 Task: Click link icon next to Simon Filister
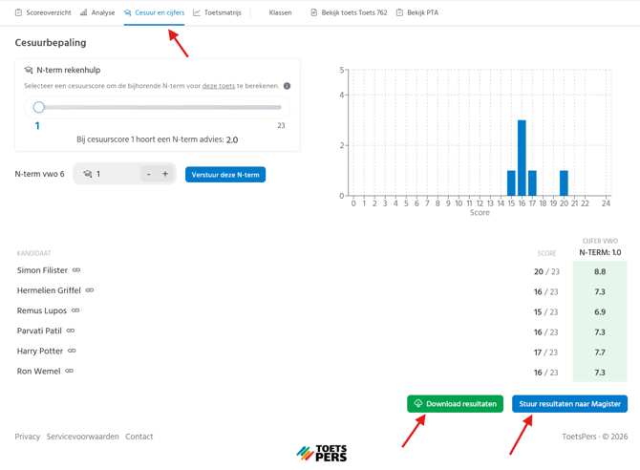(76, 270)
